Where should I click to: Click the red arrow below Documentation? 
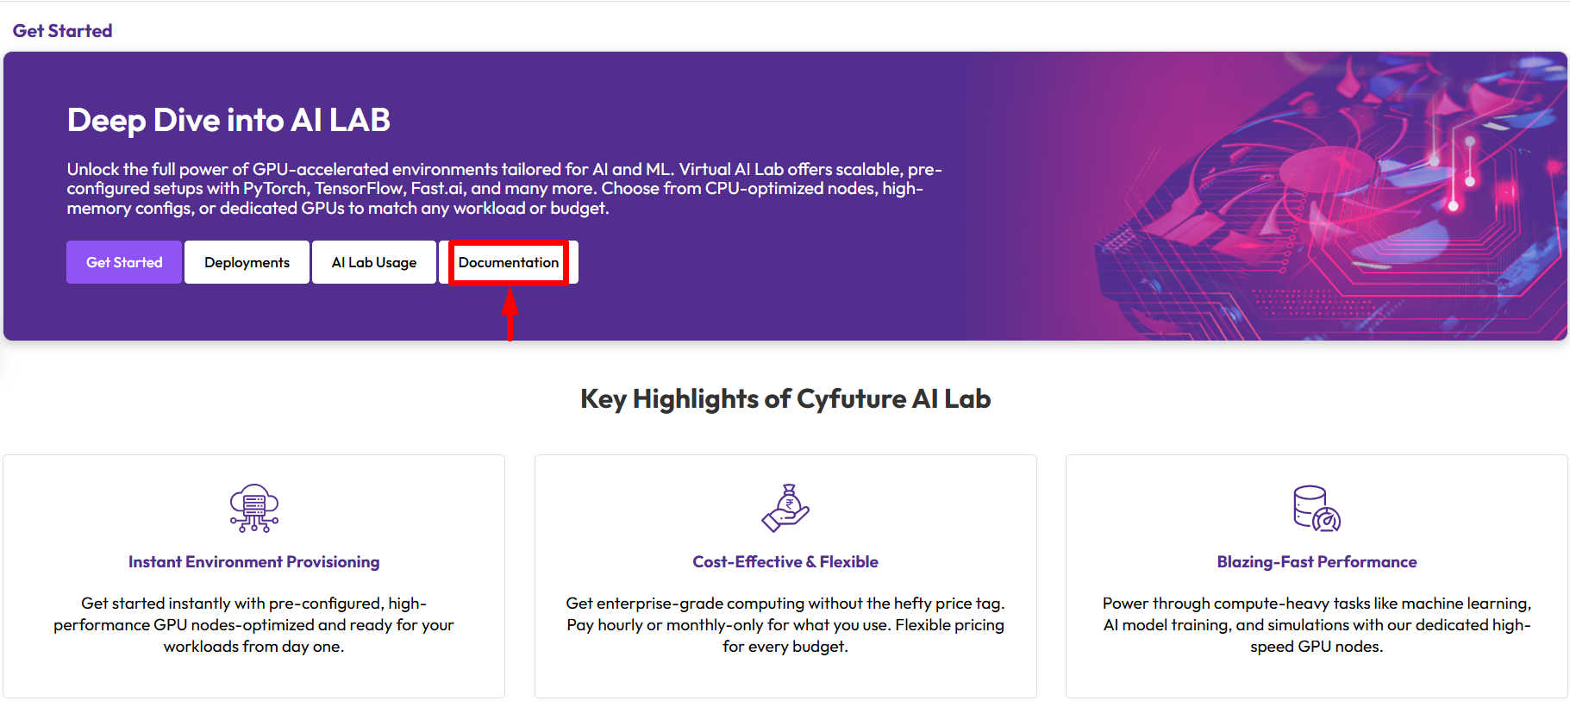(510, 314)
